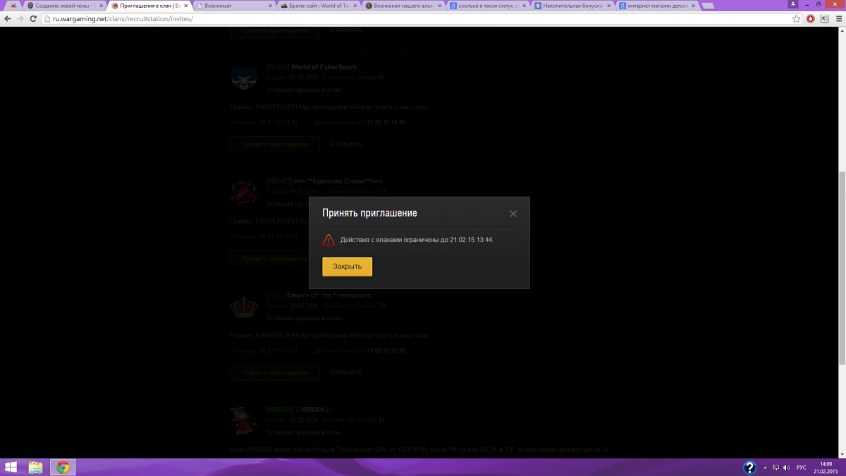Switch input language via РУС indicator
Image resolution: width=846 pixels, height=476 pixels.
point(802,467)
